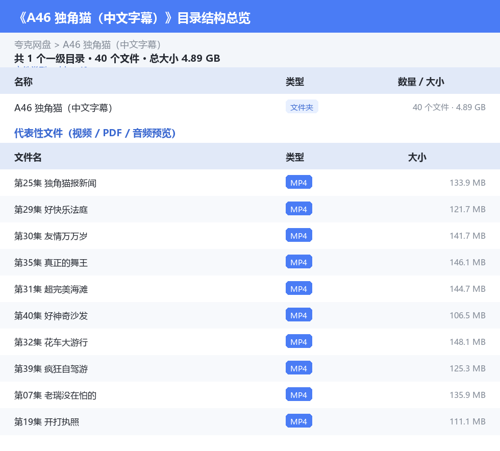Select the 146.1 MB size cell

pyautogui.click(x=467, y=262)
